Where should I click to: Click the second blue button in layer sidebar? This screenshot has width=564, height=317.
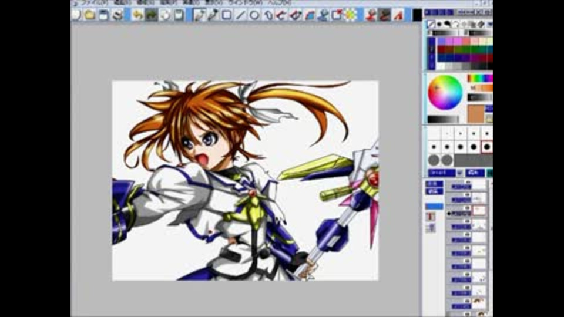click(434, 191)
